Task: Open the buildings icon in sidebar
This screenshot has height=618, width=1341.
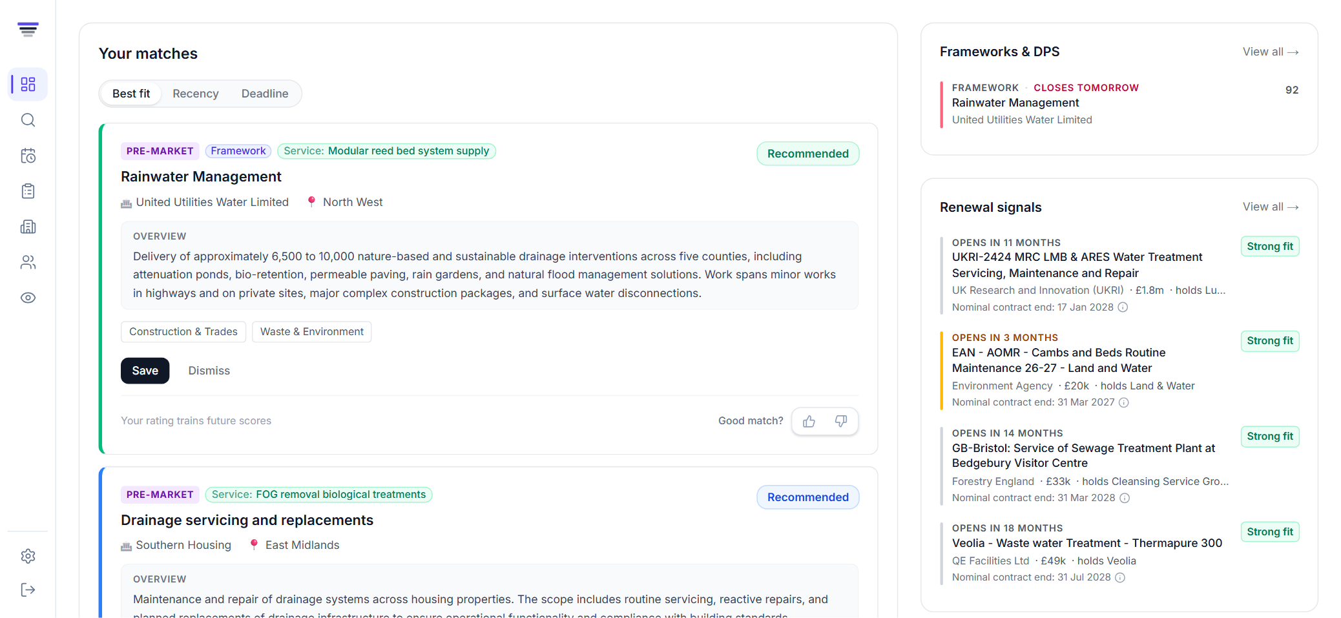Action: point(28,227)
